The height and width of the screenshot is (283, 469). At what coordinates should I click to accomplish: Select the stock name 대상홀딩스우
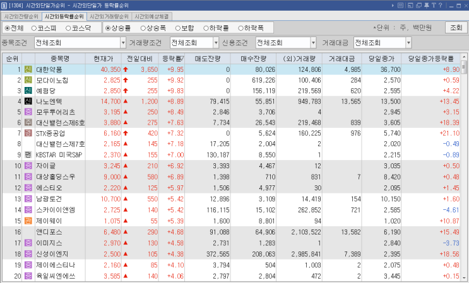point(56,176)
